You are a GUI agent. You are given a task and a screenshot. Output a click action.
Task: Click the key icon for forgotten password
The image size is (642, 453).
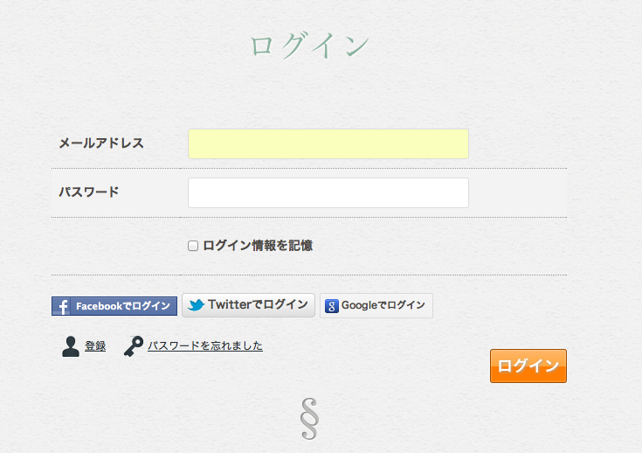click(x=134, y=346)
